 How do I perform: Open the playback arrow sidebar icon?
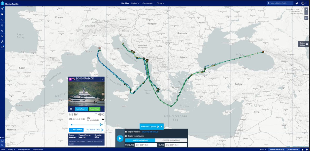2,36
